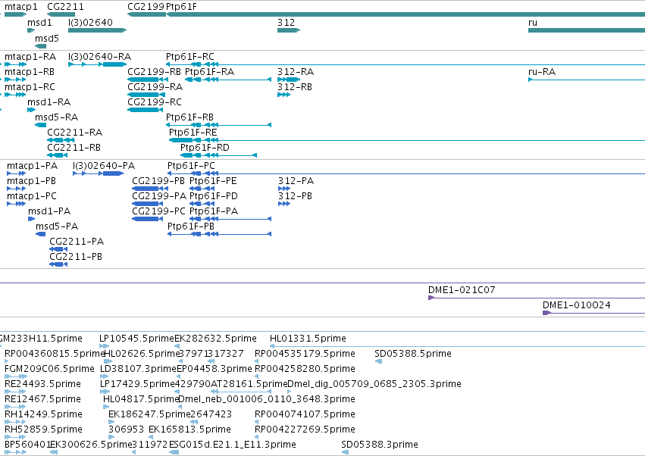Click the l(3)02640 gene label

[x=90, y=22]
